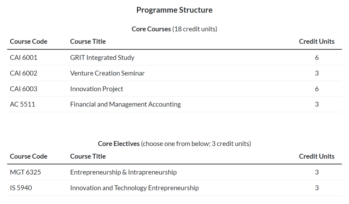Click the GRIT Integrated Study title
The image size is (349, 204).
coord(102,58)
